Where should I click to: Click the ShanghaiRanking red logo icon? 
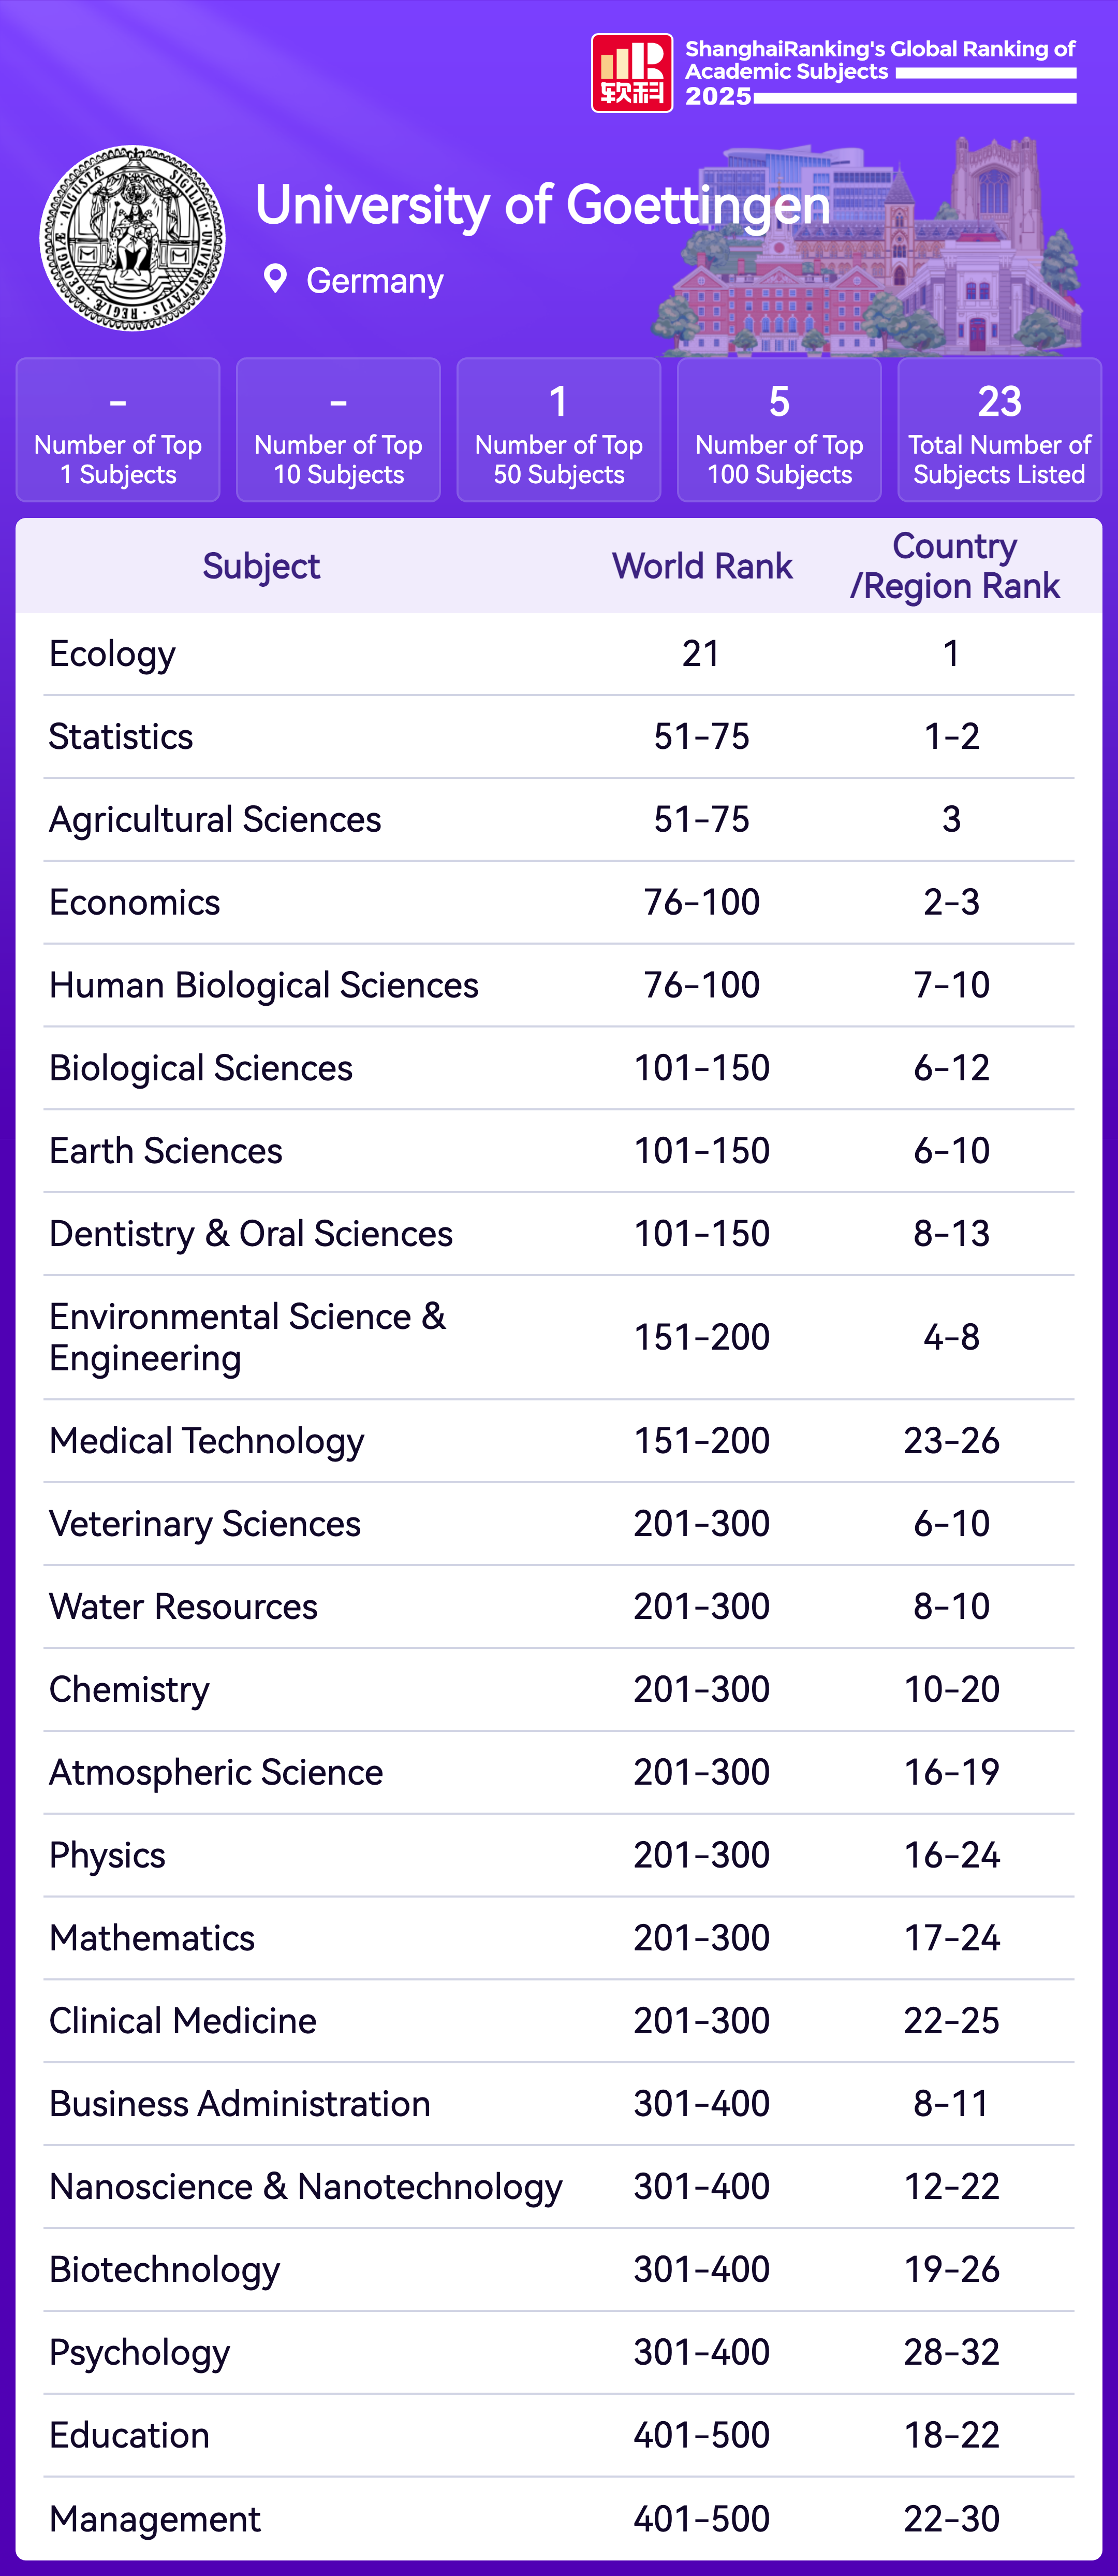point(631,73)
